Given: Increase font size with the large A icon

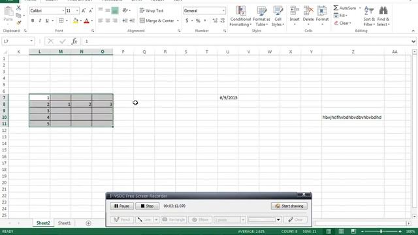Looking at the screenshot, I should point(84,10).
